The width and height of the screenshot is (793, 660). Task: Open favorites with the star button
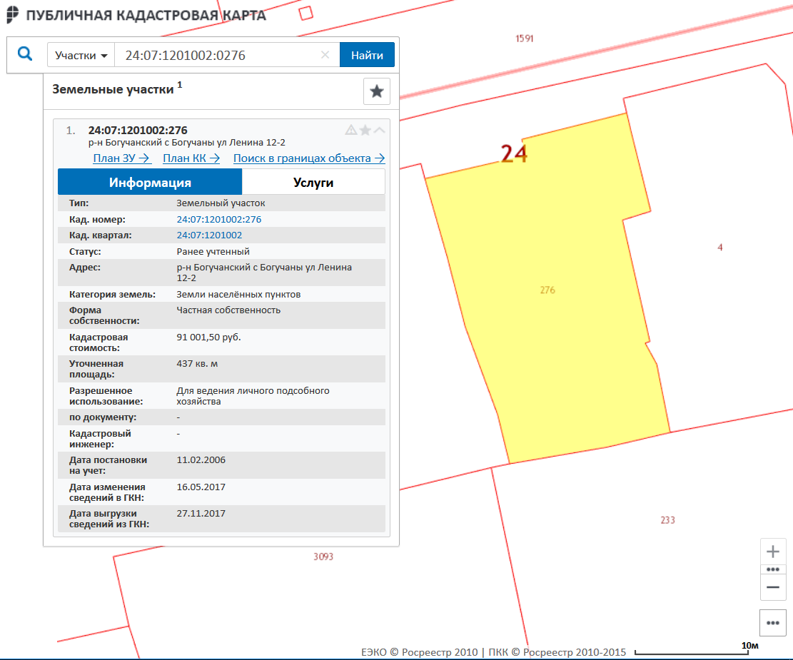pos(377,91)
